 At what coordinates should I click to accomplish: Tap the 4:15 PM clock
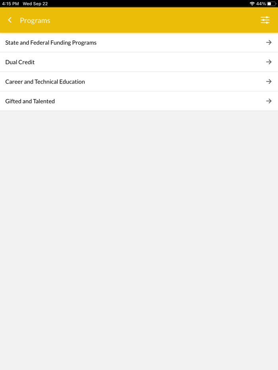[x=10, y=4]
